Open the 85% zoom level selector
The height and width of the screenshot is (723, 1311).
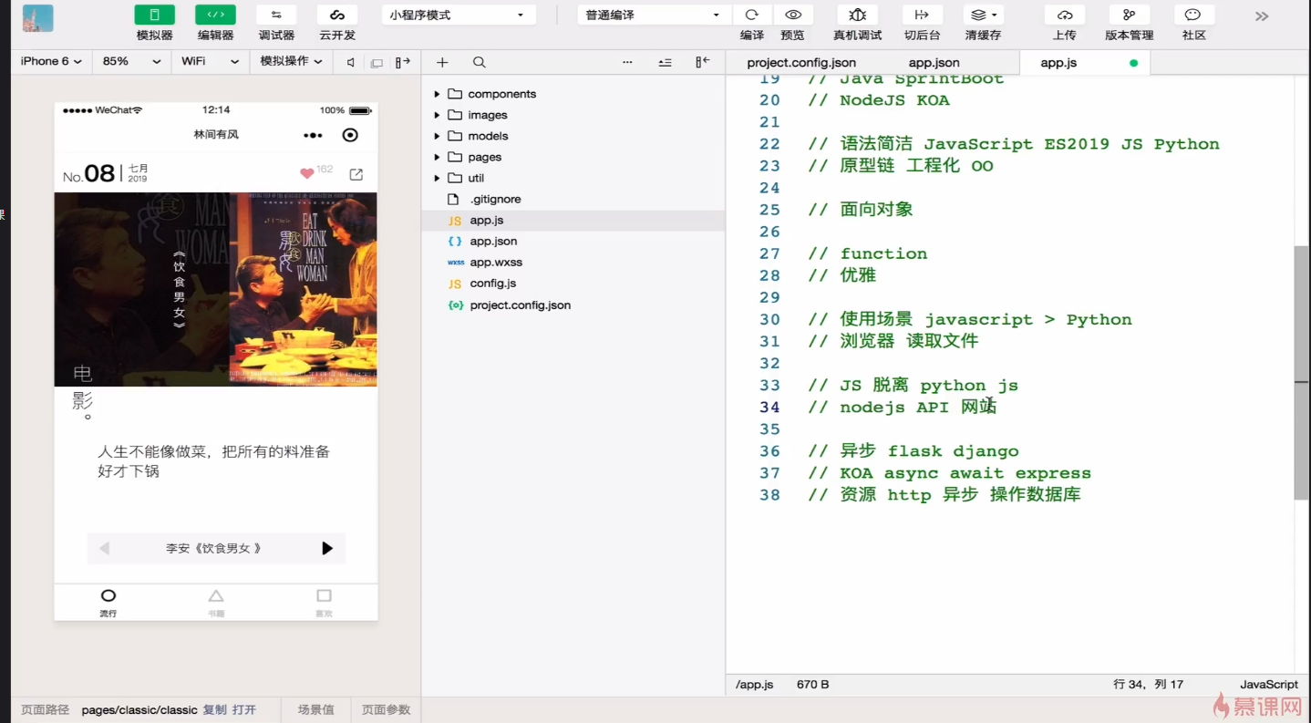130,62
